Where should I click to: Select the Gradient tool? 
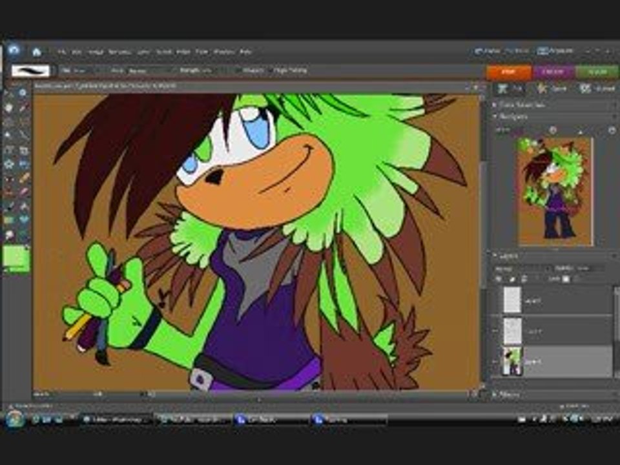(8, 220)
